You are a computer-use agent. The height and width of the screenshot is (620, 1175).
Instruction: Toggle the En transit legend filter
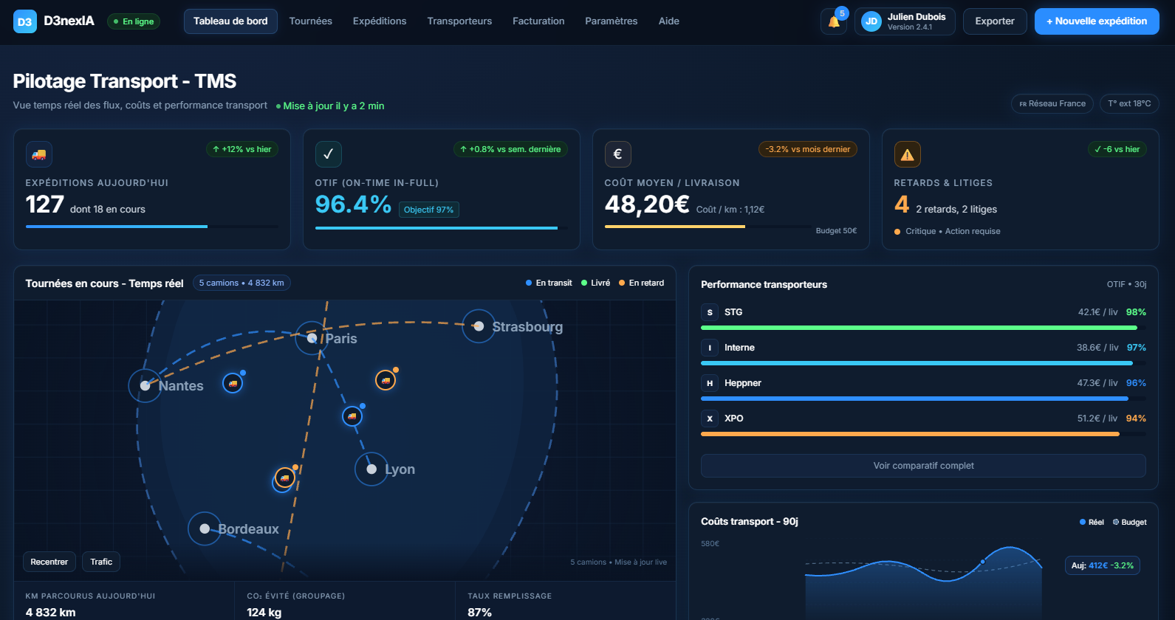click(x=549, y=283)
